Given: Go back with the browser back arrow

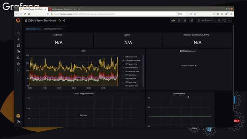Looking at the screenshot, I should [x=17, y=14].
